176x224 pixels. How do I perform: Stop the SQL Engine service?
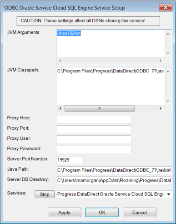pyautogui.click(x=45, y=194)
